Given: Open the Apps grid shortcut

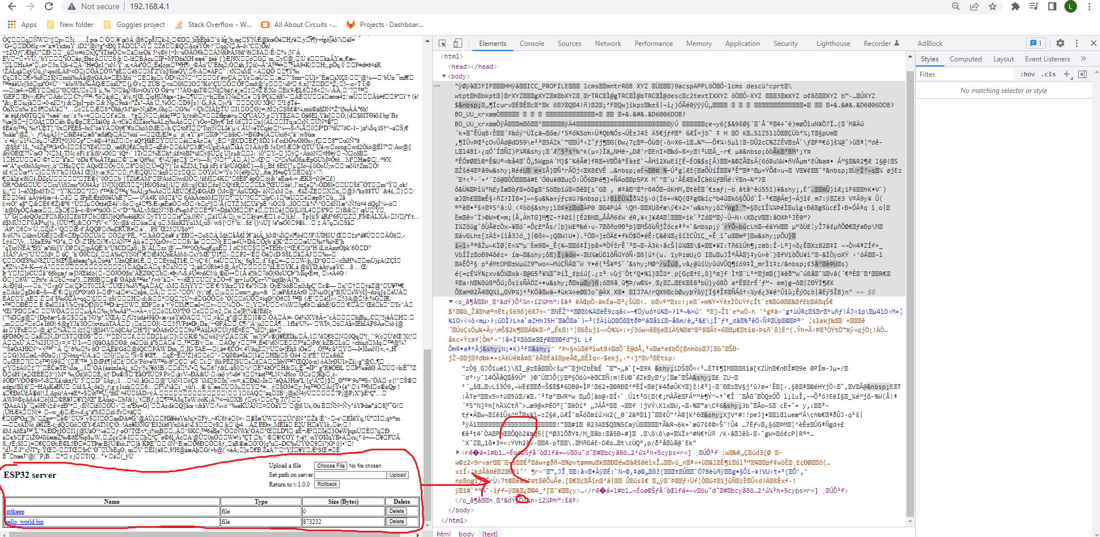Looking at the screenshot, I should 22,25.
